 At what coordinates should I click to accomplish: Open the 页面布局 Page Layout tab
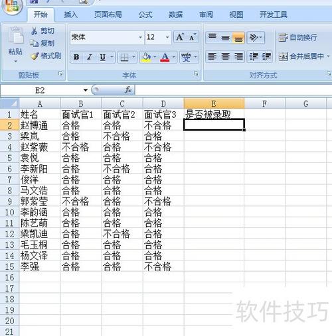(108, 15)
